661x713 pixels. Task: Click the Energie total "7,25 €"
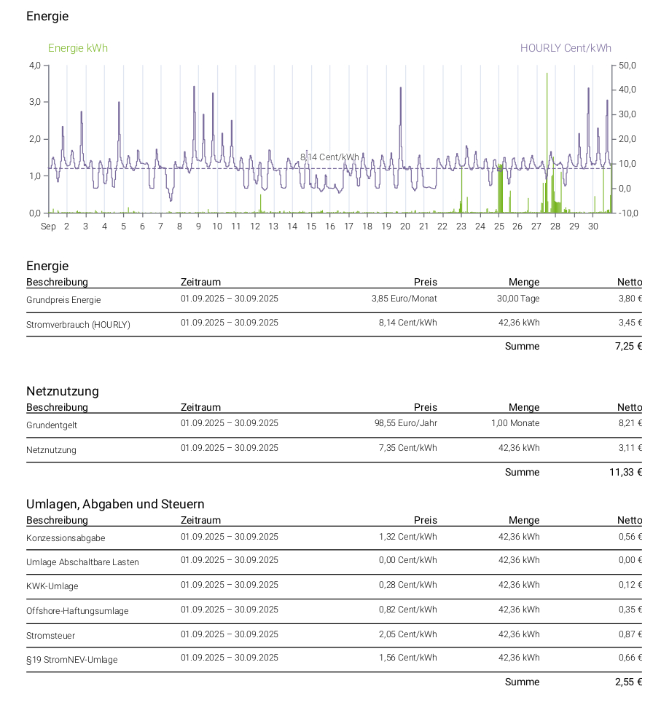point(627,346)
